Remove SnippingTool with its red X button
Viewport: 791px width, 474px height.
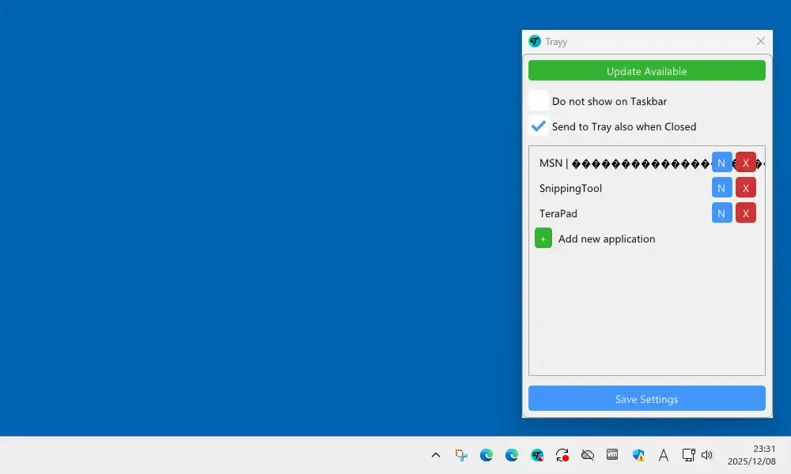(746, 188)
